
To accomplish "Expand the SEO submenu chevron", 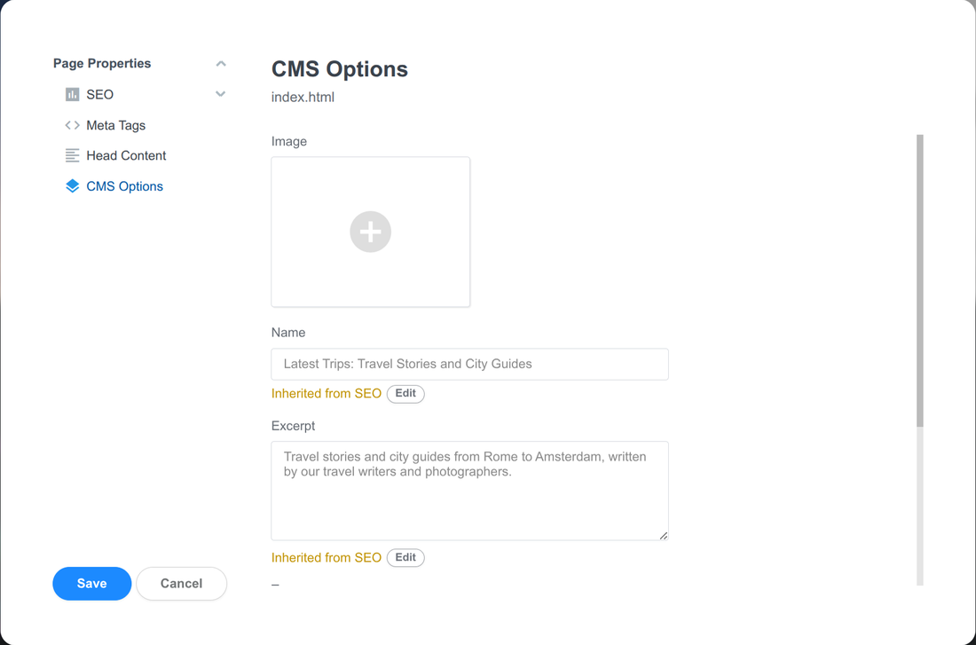I will pyautogui.click(x=220, y=94).
